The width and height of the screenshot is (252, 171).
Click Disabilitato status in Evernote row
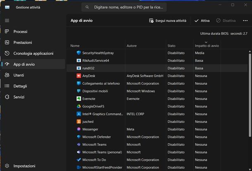(176, 99)
